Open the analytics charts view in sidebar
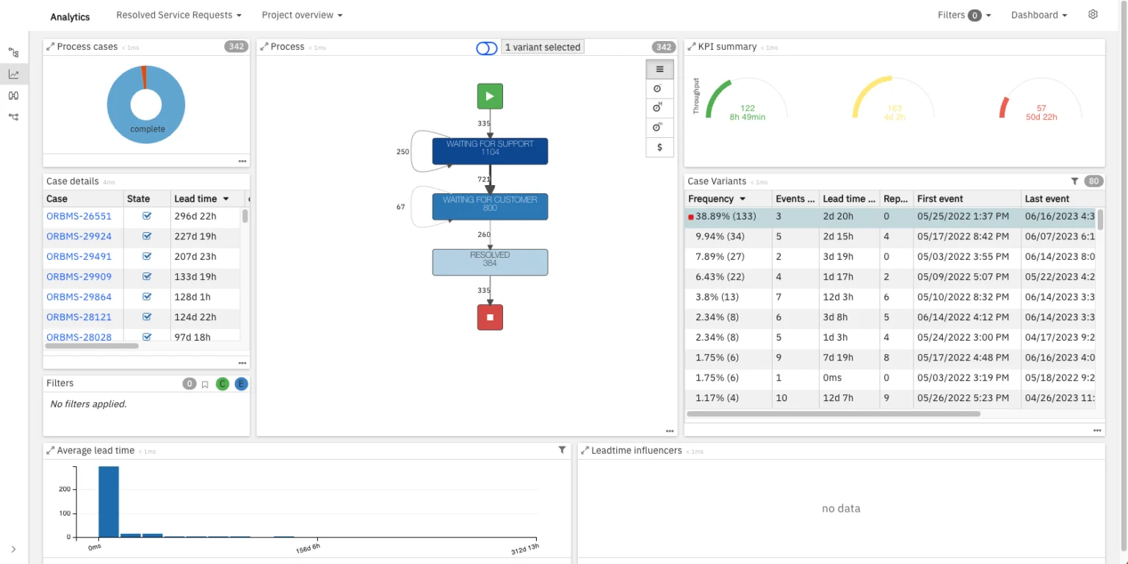The width and height of the screenshot is (1128, 564). click(12, 73)
